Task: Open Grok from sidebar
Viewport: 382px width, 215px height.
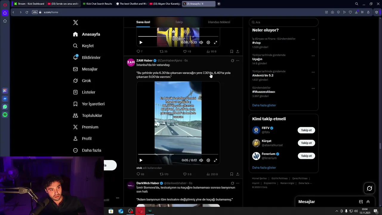Action: [x=82, y=81]
